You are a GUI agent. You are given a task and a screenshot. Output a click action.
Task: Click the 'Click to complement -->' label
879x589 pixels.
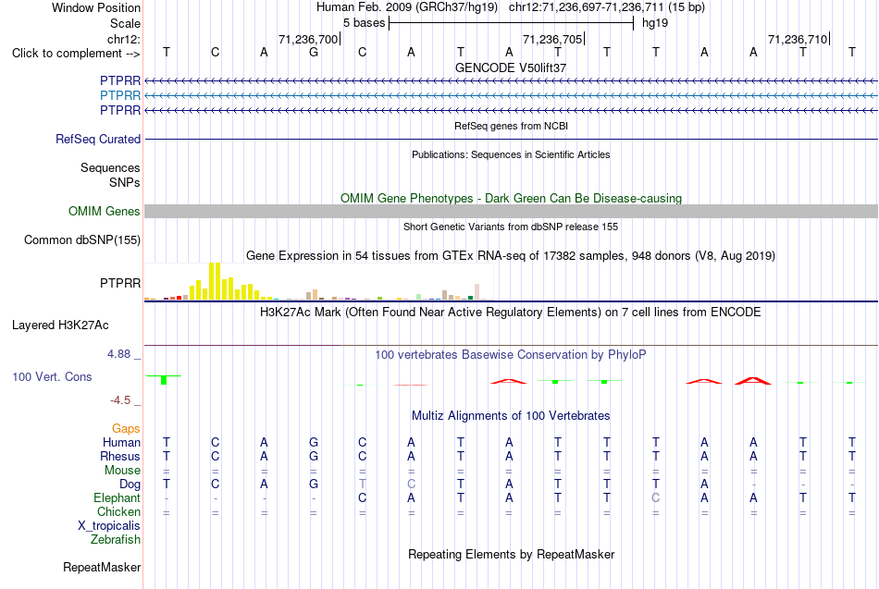pyautogui.click(x=76, y=54)
